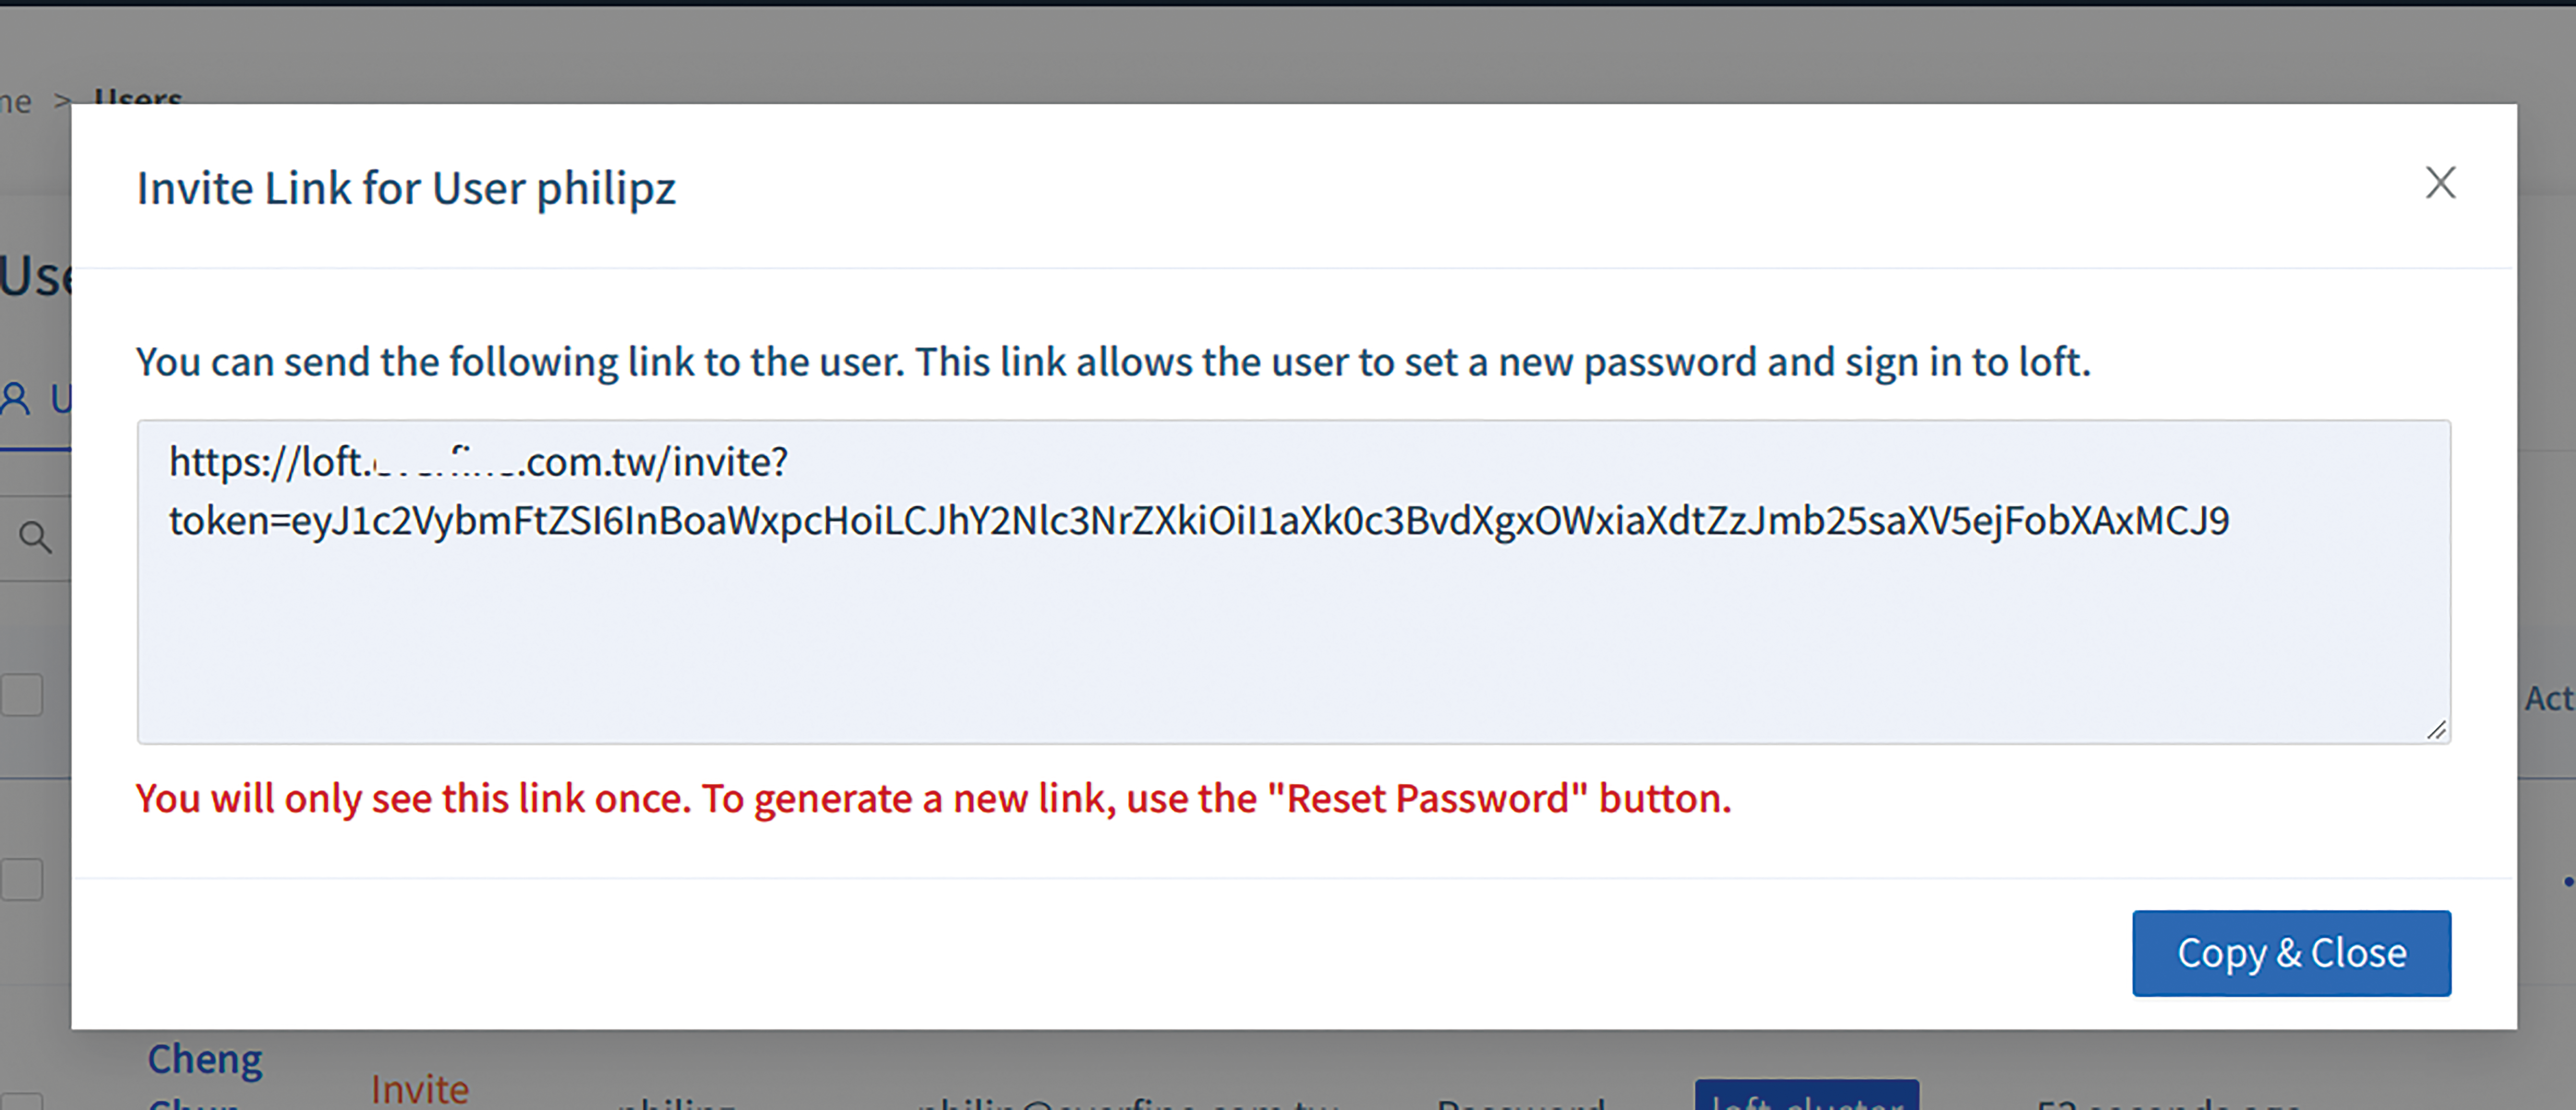The width and height of the screenshot is (2576, 1110).
Task: Open the row more-actions dots menu
Action: [2568, 881]
